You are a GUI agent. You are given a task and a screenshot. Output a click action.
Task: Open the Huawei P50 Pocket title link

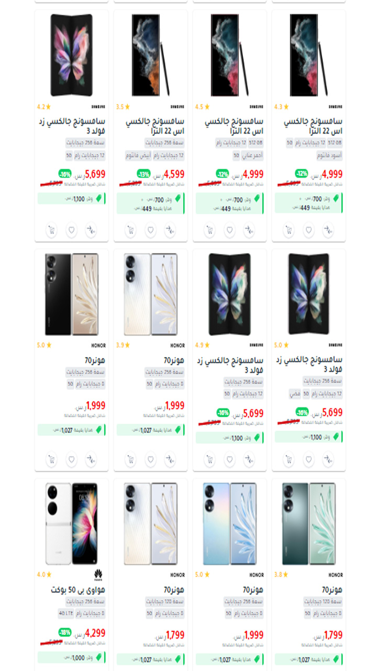click(x=78, y=590)
